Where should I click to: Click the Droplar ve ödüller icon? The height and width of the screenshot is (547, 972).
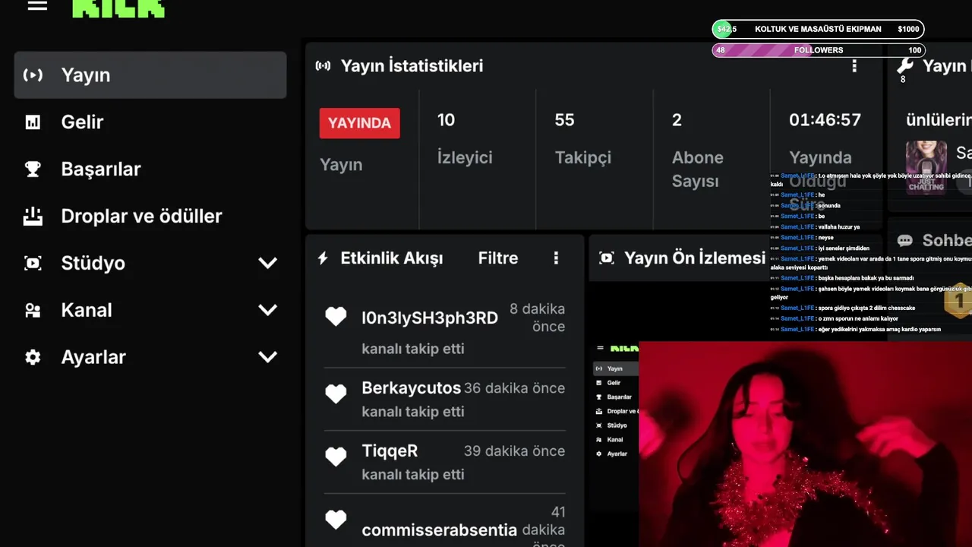pos(33,217)
